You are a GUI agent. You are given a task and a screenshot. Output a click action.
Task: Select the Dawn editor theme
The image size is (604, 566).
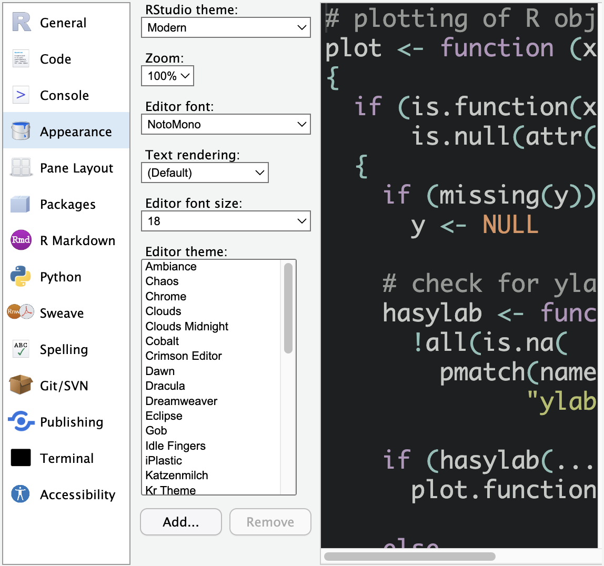[x=160, y=371]
